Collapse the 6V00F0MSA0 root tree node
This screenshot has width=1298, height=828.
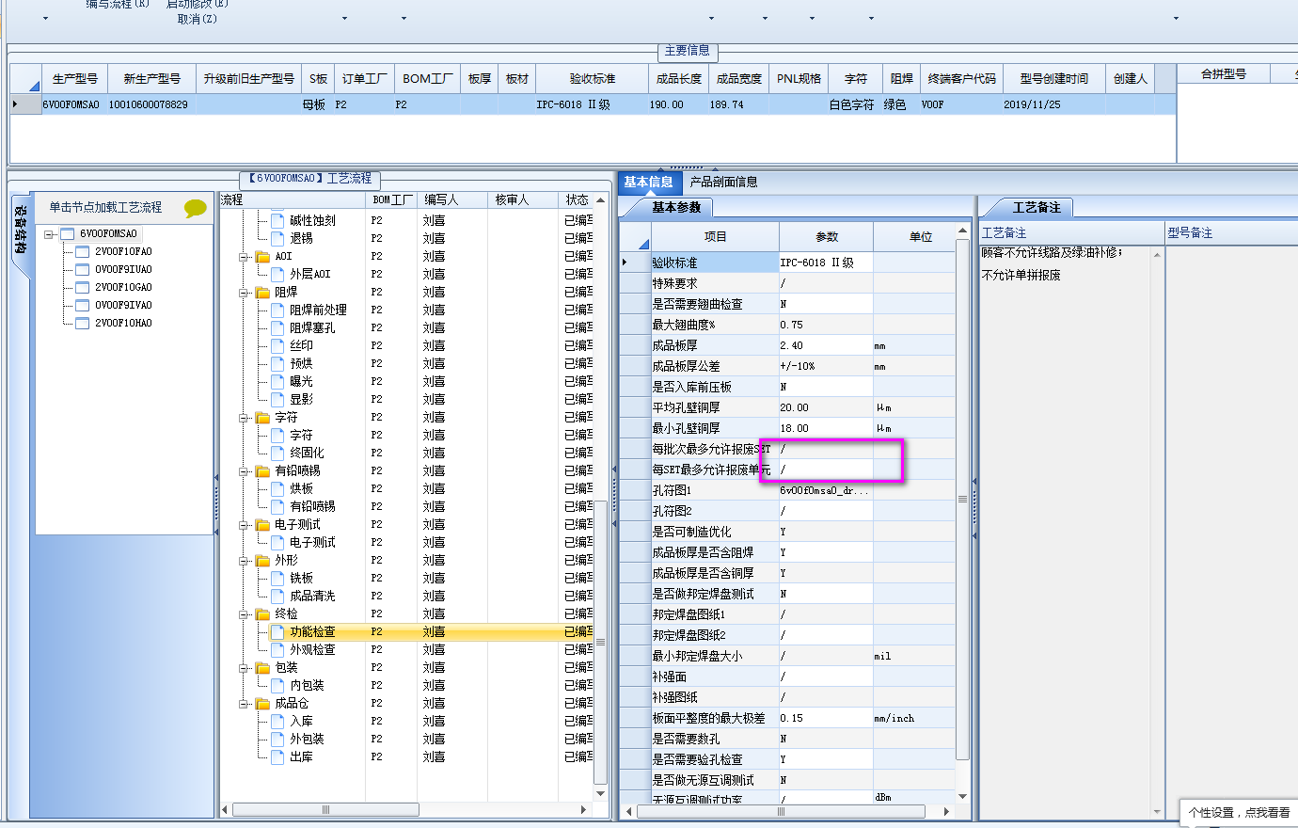coord(49,233)
